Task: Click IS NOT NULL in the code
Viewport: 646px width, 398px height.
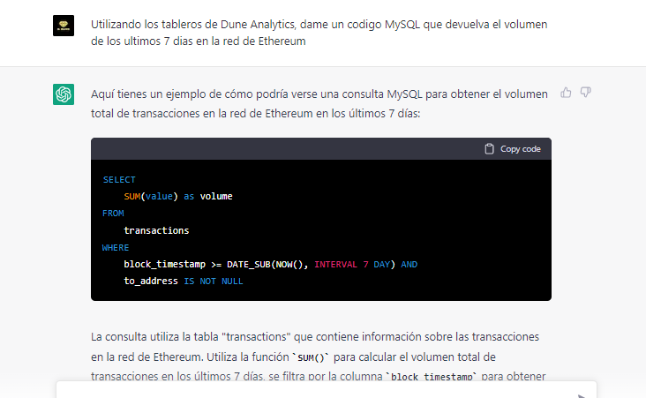Action: click(x=214, y=282)
